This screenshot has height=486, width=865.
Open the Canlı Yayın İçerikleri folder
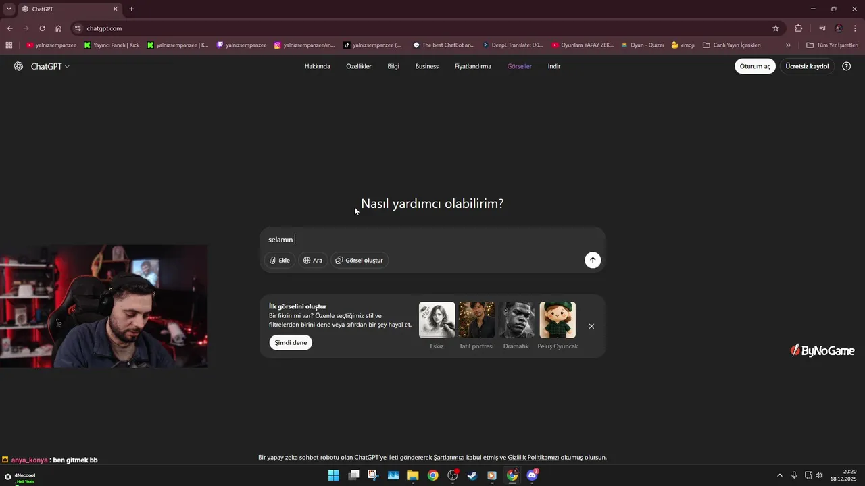[x=732, y=45]
